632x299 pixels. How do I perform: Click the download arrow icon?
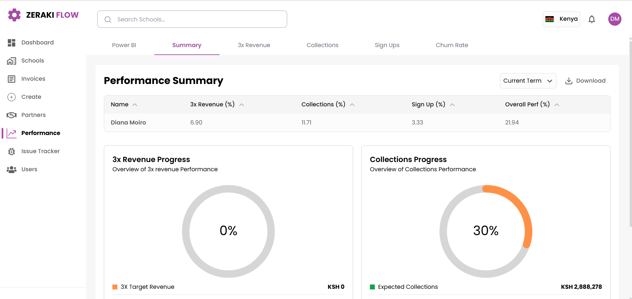[x=569, y=81]
